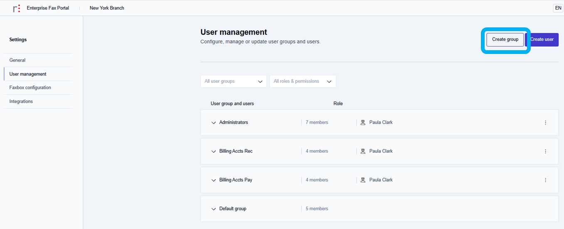Click Paula Clark in Billing Accts Pay row

(x=381, y=180)
